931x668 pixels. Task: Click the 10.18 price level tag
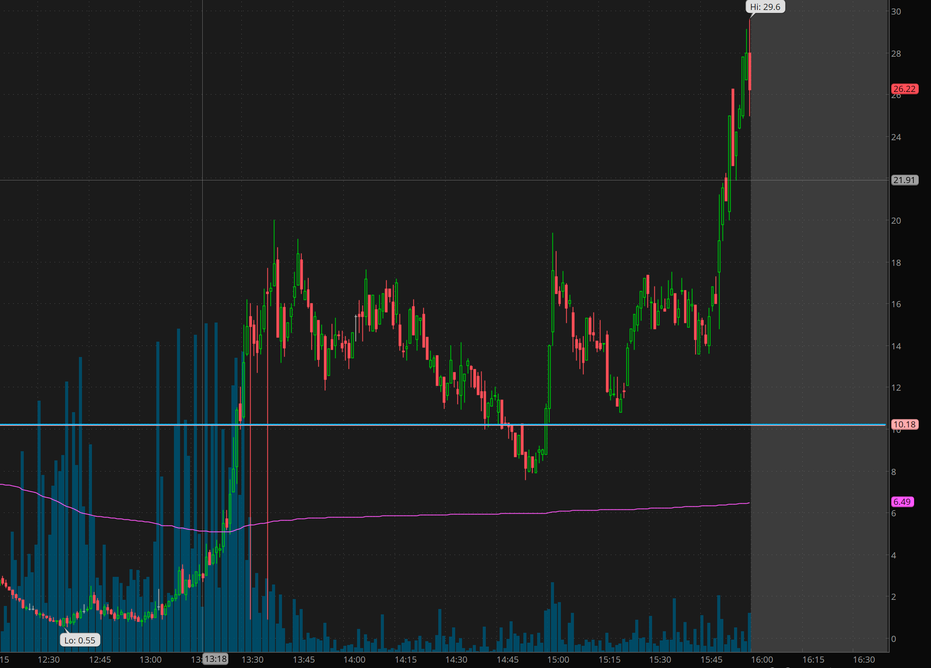[x=904, y=424]
